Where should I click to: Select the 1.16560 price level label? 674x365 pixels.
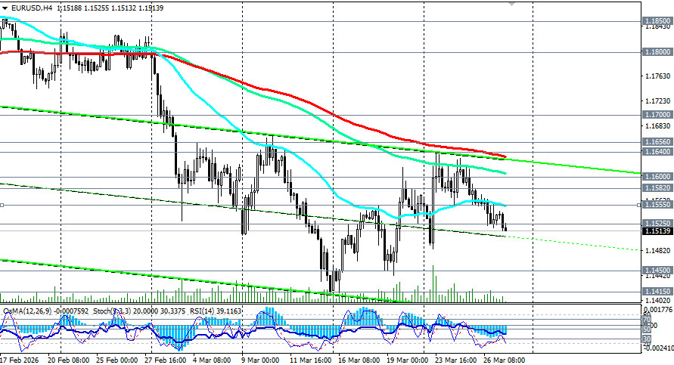point(656,142)
